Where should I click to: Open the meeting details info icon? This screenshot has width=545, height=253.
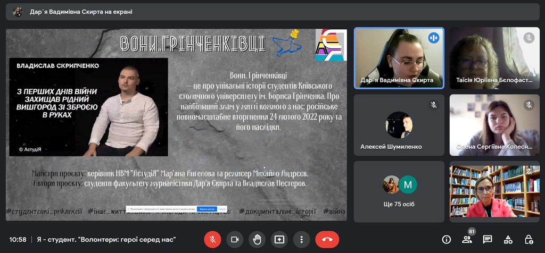click(447, 239)
